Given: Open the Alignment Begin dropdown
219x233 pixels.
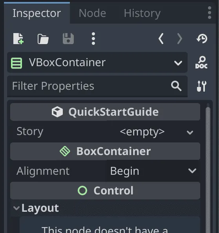Looking at the screenshot, I should [153, 171].
